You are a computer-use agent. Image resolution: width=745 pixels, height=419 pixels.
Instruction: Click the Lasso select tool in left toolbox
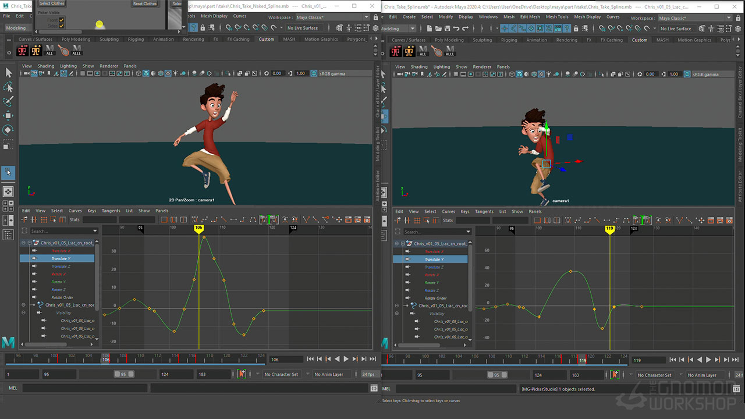pos(8,87)
